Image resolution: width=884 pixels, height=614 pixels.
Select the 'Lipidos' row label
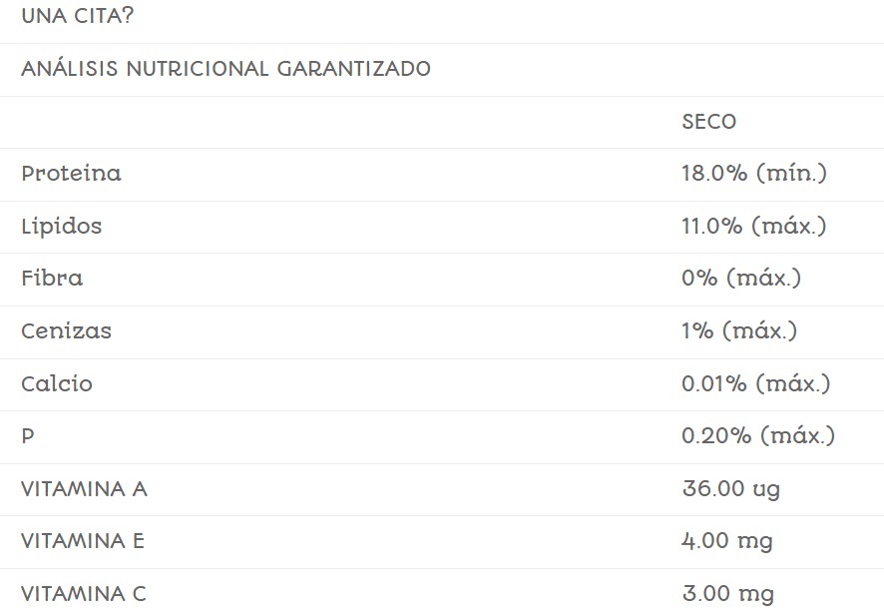(61, 227)
